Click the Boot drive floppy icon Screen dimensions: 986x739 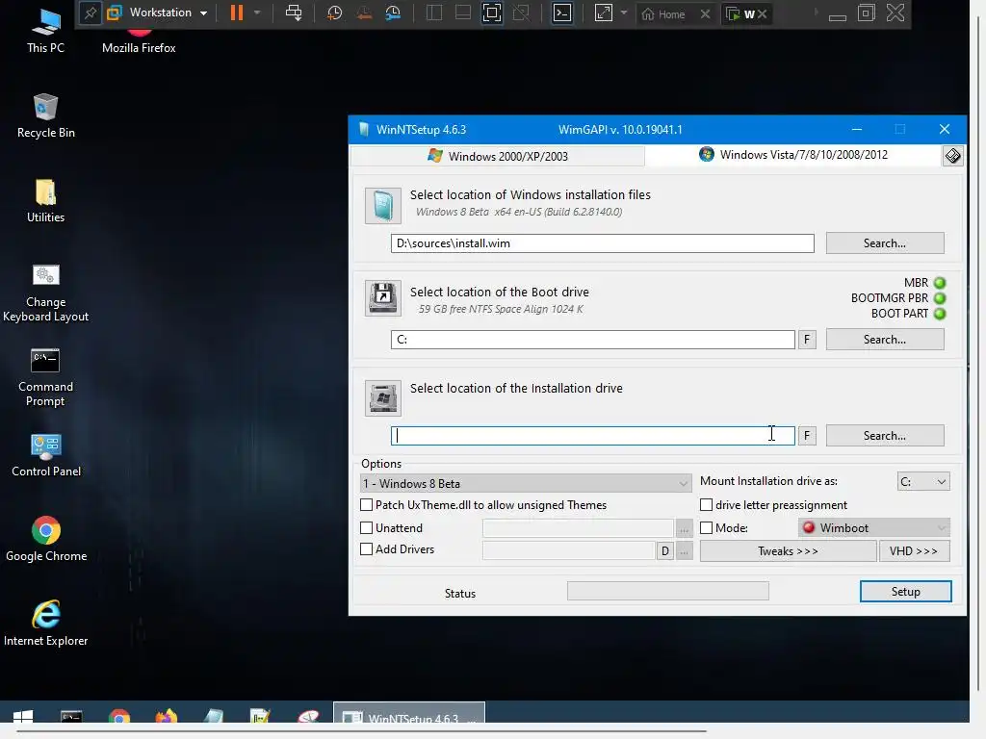(383, 298)
